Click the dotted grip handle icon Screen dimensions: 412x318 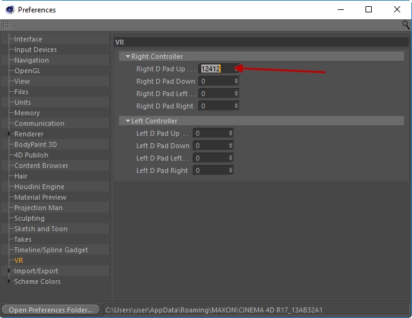(x=7, y=25)
